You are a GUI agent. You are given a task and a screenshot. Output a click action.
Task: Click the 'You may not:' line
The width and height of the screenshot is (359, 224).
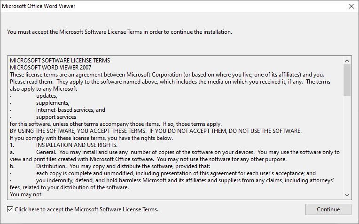coord(26,194)
